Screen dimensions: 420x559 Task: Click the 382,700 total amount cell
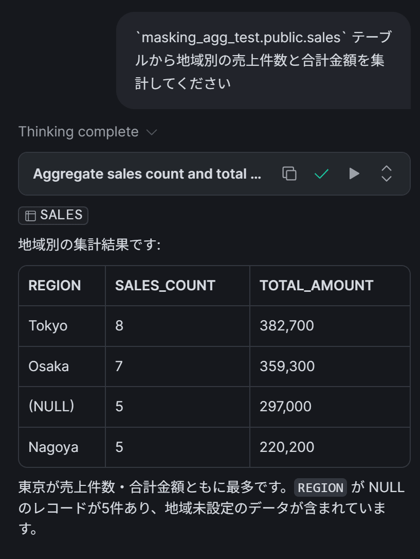pyautogui.click(x=330, y=326)
